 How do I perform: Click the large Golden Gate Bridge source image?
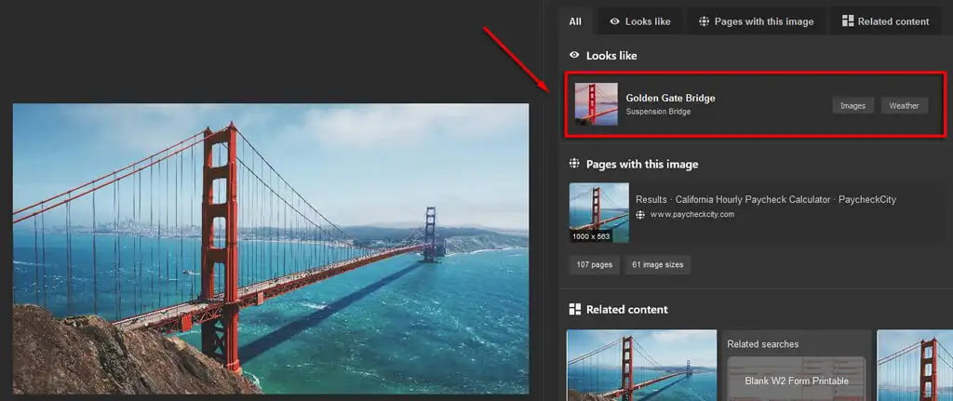271,248
